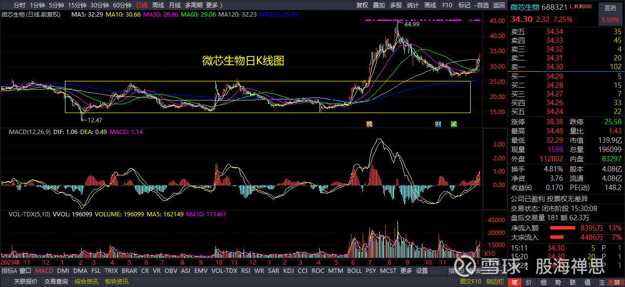This screenshot has height=287, width=625.
Task: Activate the 画线 drawing tool
Action: [430, 5]
